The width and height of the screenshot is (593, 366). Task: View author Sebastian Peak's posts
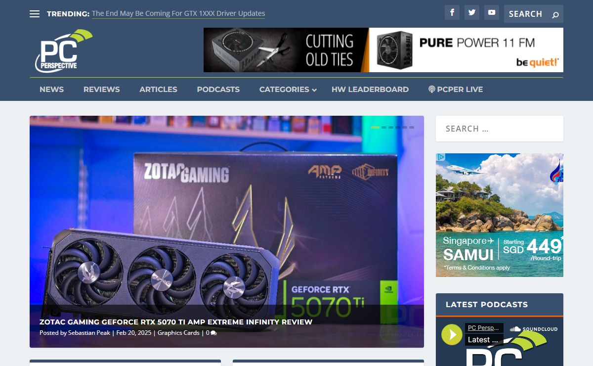(89, 333)
